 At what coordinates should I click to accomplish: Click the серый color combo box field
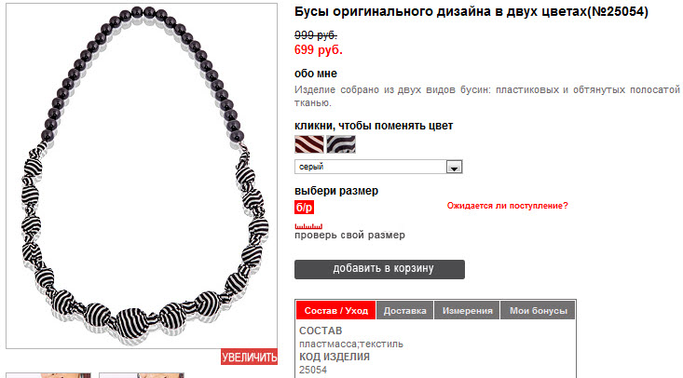pyautogui.click(x=378, y=167)
